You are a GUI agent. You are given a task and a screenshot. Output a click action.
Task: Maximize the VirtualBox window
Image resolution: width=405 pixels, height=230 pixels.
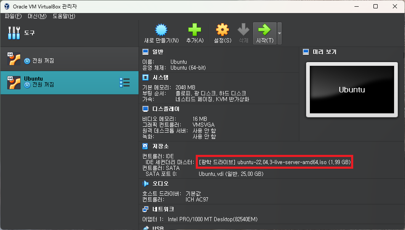(x=376, y=6)
